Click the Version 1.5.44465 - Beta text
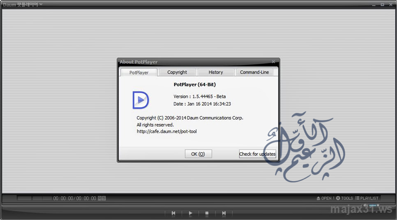The width and height of the screenshot is (397, 220). pyautogui.click(x=199, y=96)
